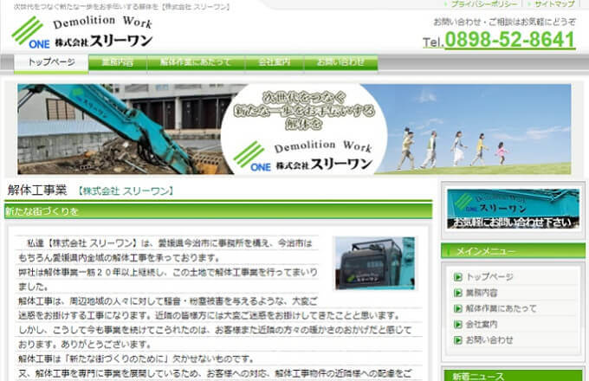Click the お気軽にお問い合わせ下さい sidebar banner
The width and height of the screenshot is (589, 381).
pos(513,210)
